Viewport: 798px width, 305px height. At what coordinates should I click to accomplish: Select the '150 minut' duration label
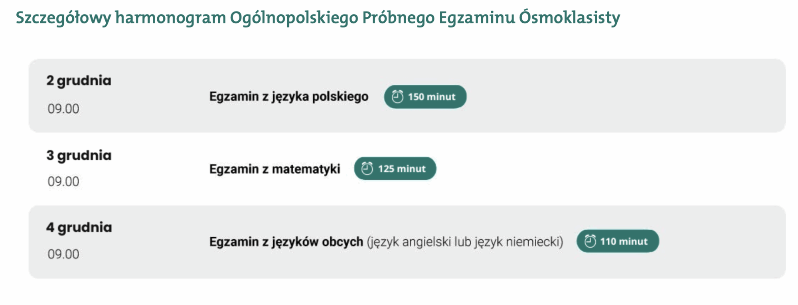tap(431, 97)
